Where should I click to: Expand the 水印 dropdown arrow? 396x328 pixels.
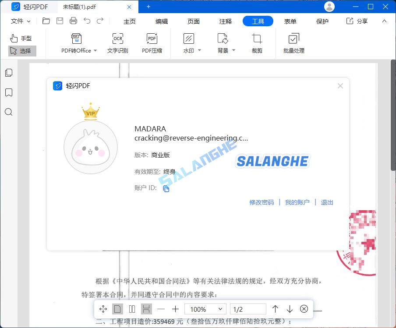[x=199, y=50]
